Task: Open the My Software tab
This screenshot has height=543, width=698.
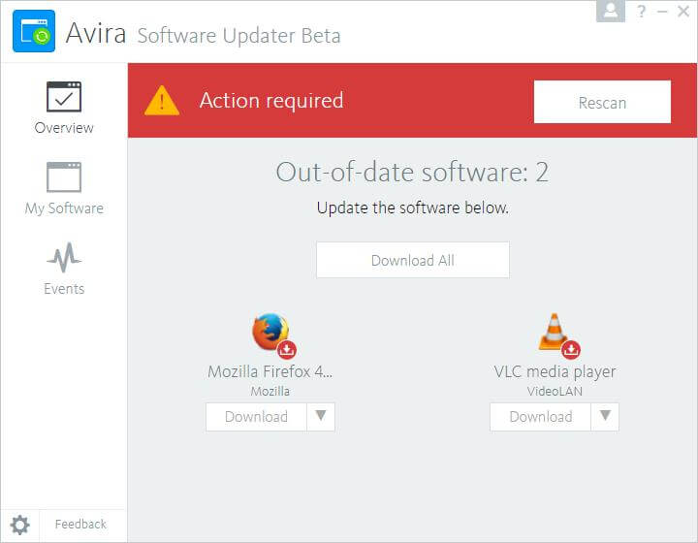Action: coord(64,189)
